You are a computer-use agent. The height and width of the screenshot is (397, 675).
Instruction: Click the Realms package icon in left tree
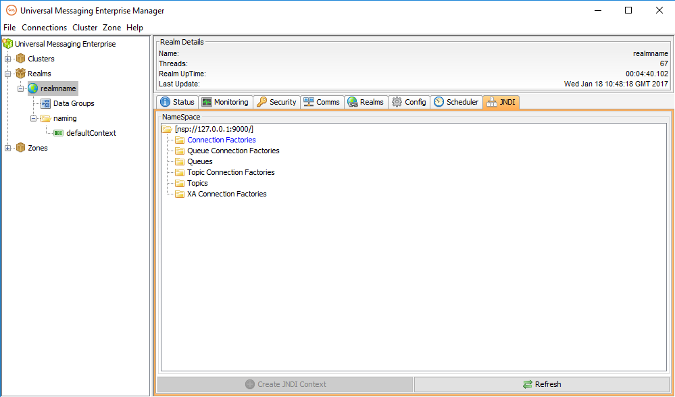tap(21, 74)
